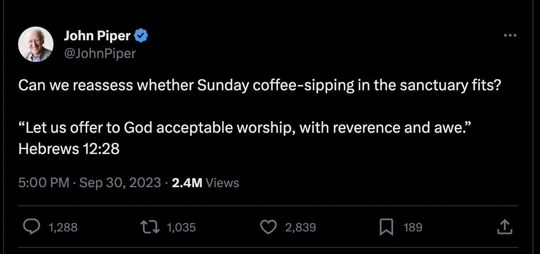This screenshot has width=540, height=254.
Task: Click the John Piper display name
Action: tap(97, 35)
